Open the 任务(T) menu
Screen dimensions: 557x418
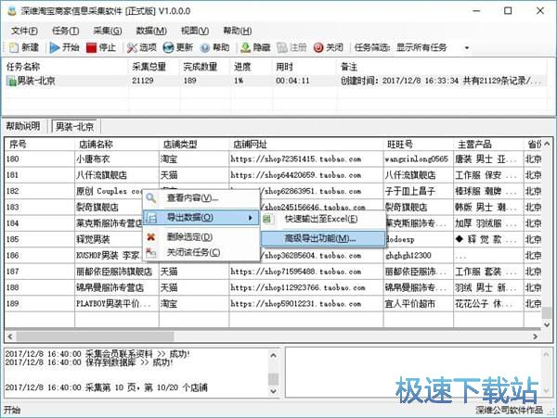pyautogui.click(x=65, y=31)
